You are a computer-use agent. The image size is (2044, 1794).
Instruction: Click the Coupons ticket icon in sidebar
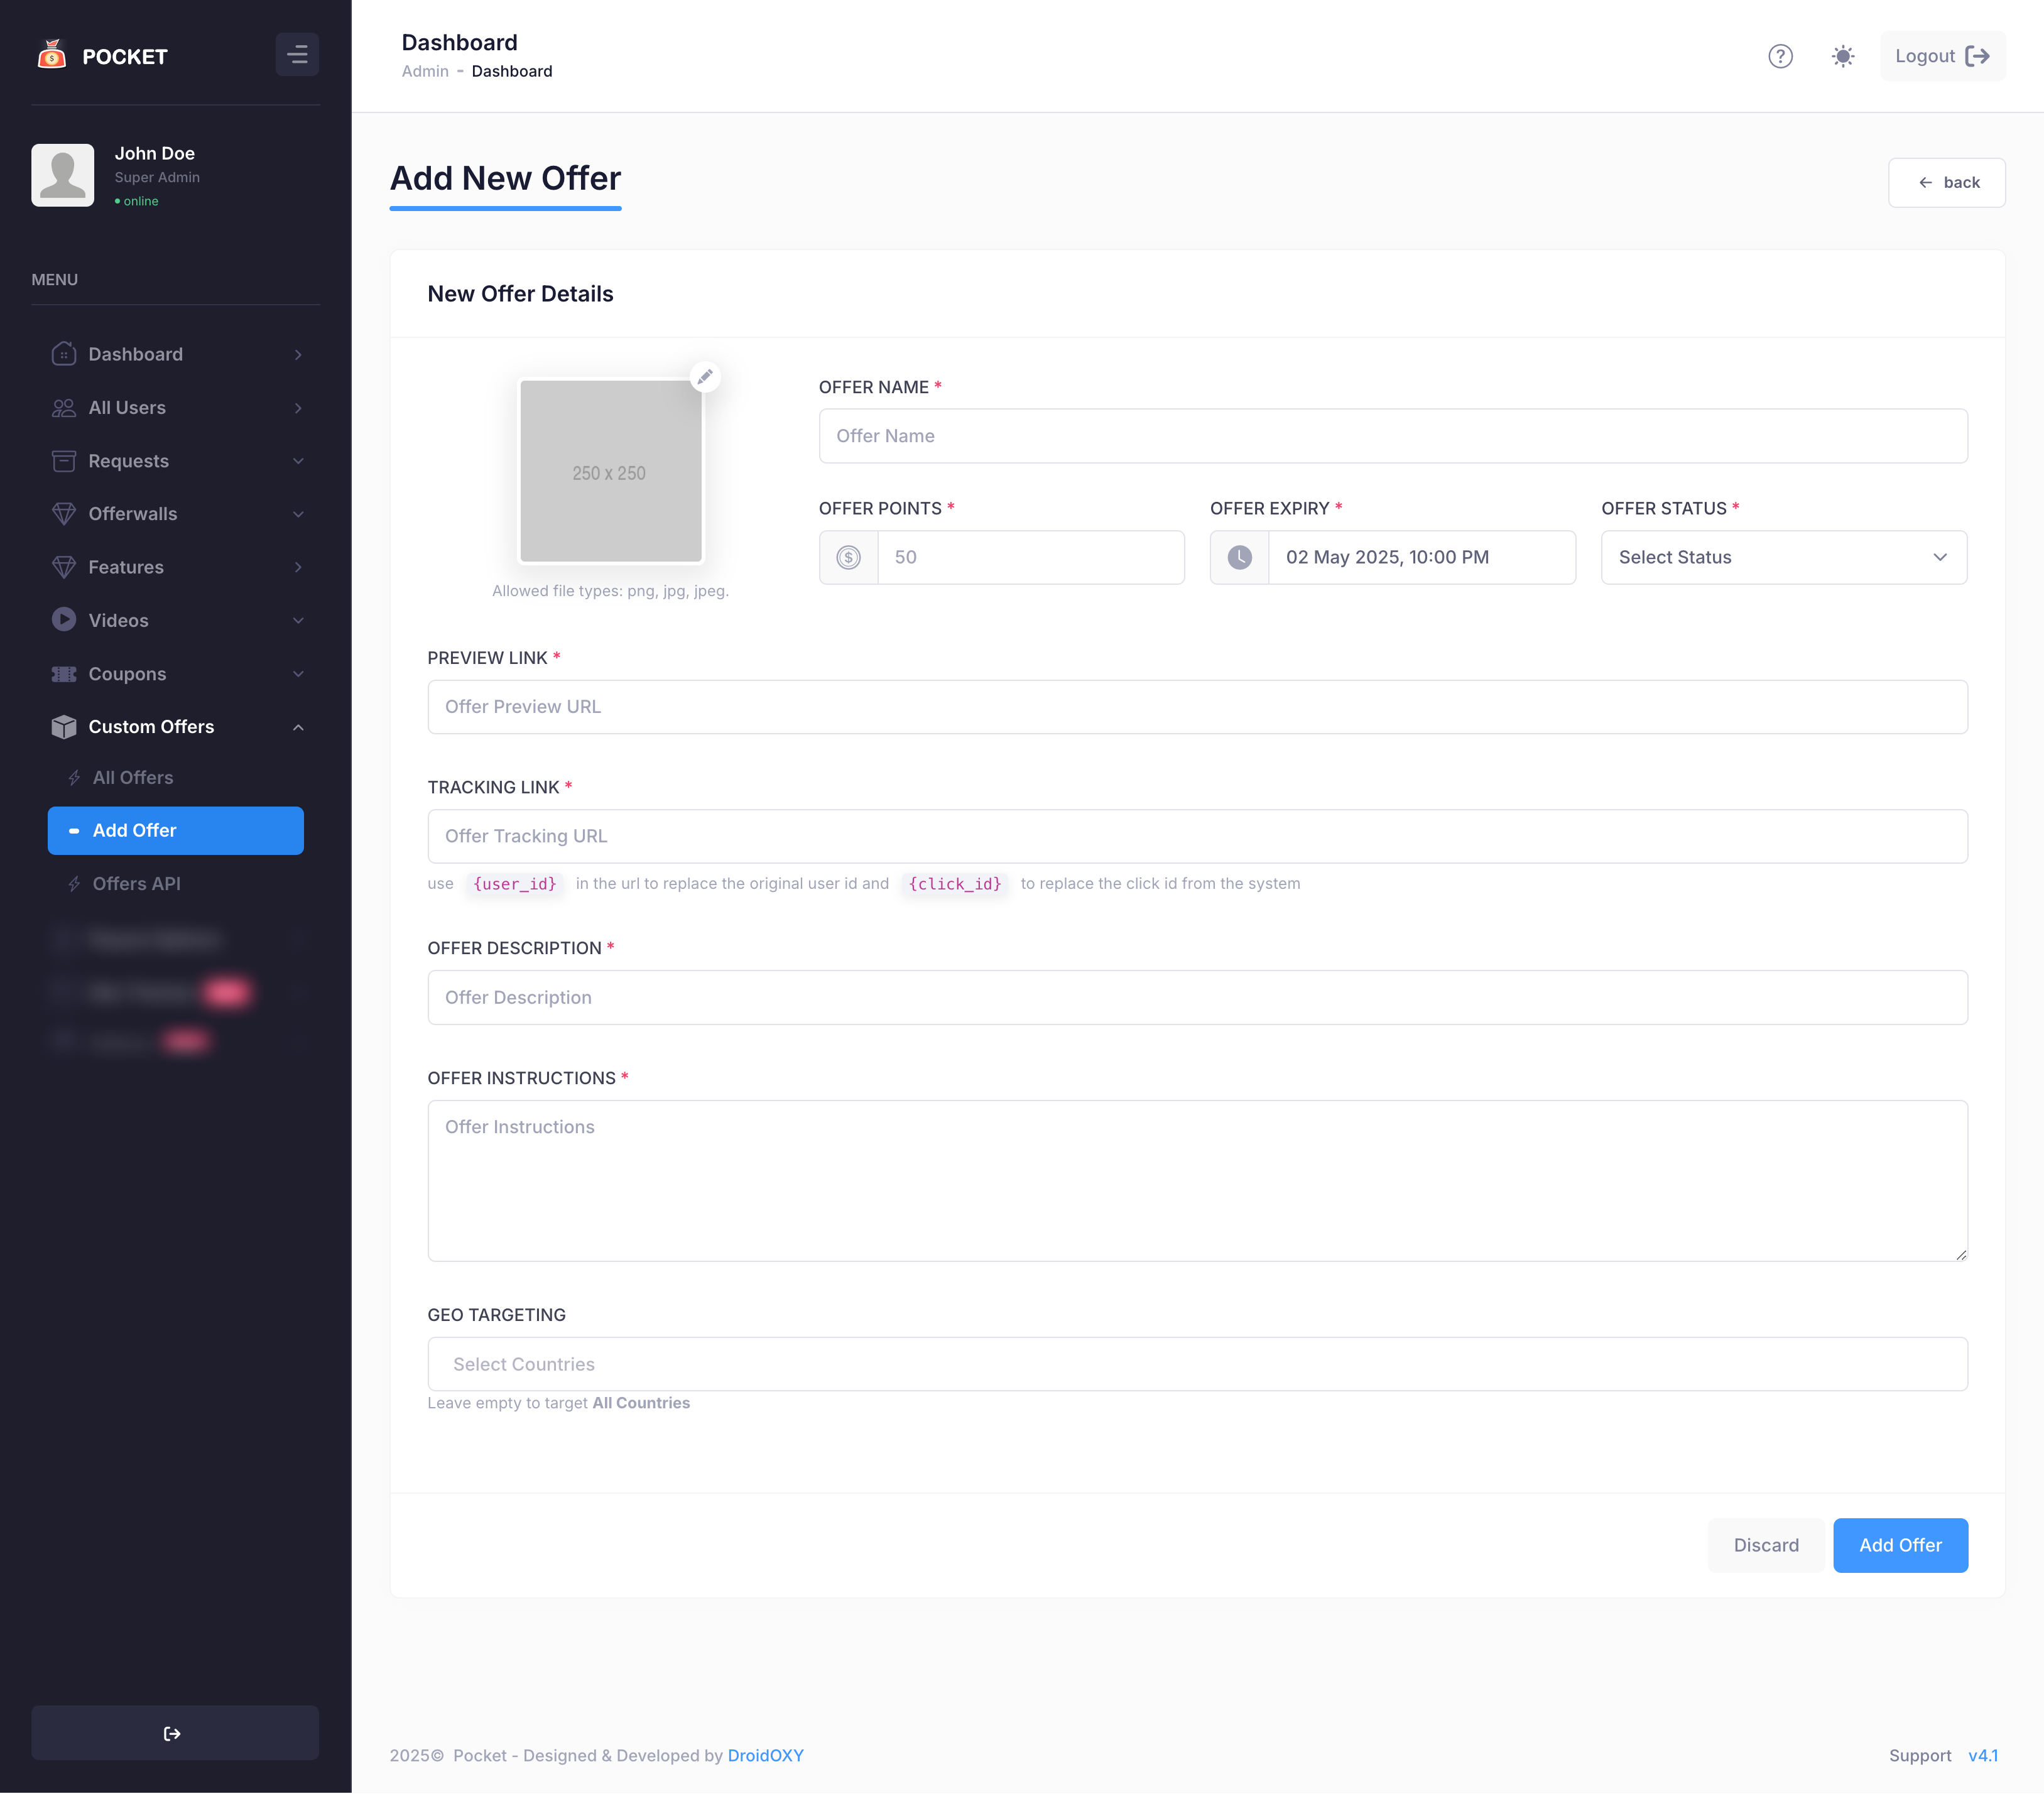[63, 674]
